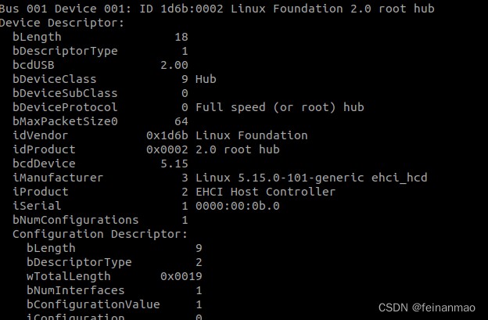
Task: Click the bMaxPacketSize0 value 64
Action: click(181, 121)
